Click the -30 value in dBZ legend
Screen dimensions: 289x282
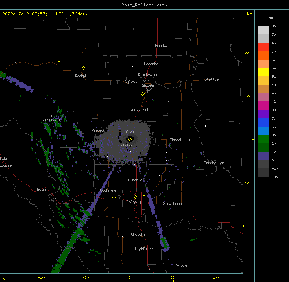coord(275,177)
